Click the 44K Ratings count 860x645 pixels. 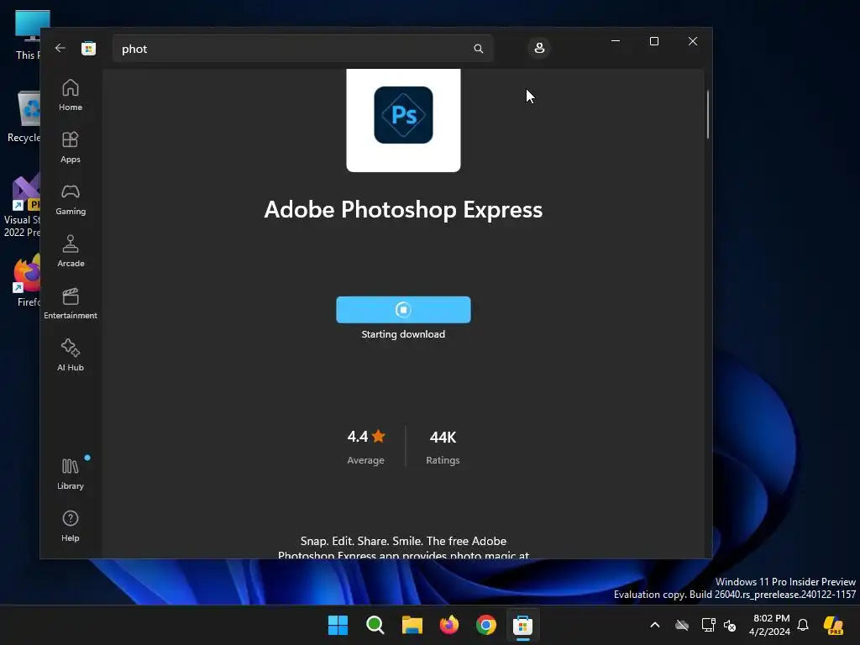[443, 447]
